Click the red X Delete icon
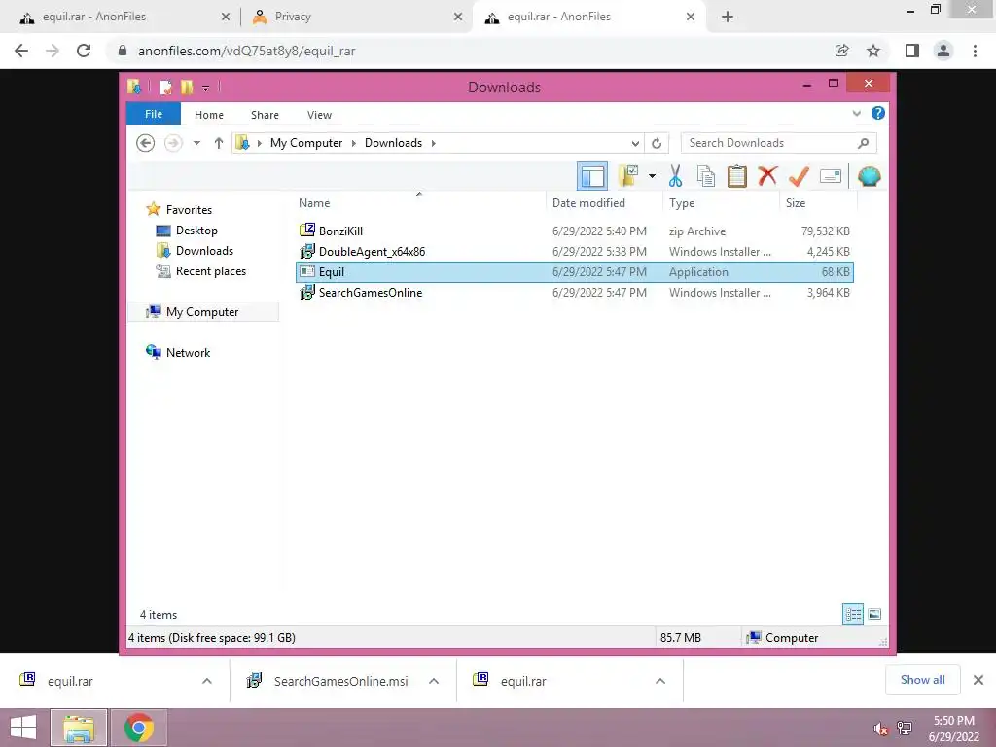The height and width of the screenshot is (747, 996). (767, 175)
